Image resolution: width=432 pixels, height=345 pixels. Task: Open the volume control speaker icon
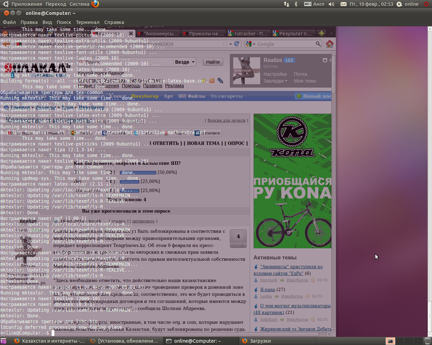point(331,4)
